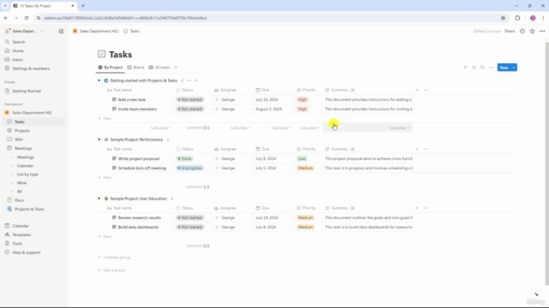549x308 pixels.
Task: Add a property column in Getting started table
Action: (417, 90)
